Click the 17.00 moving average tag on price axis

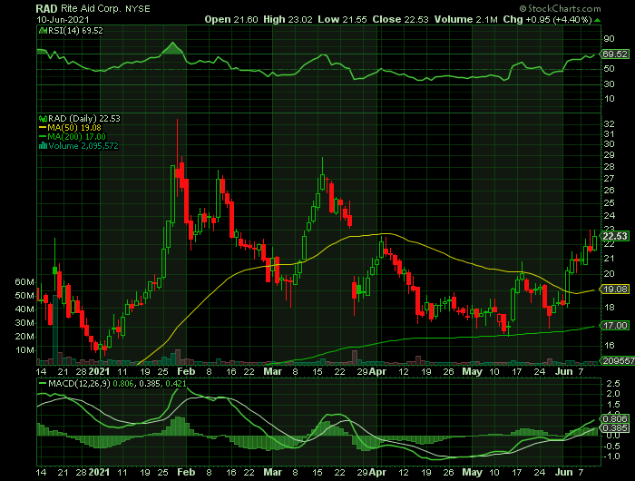[x=615, y=326]
